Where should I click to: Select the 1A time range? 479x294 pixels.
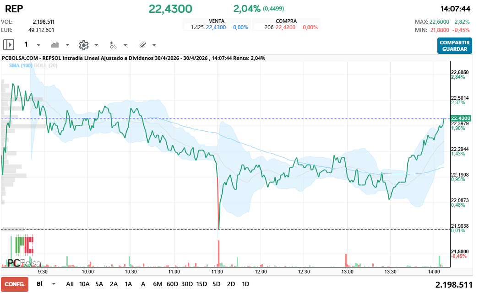pyautogui.click(x=128, y=284)
